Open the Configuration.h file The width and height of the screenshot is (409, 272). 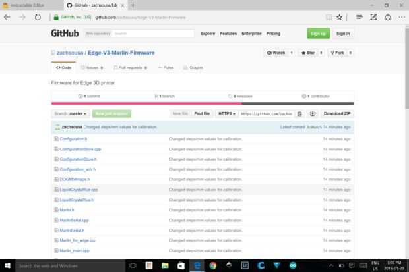pyautogui.click(x=73, y=139)
